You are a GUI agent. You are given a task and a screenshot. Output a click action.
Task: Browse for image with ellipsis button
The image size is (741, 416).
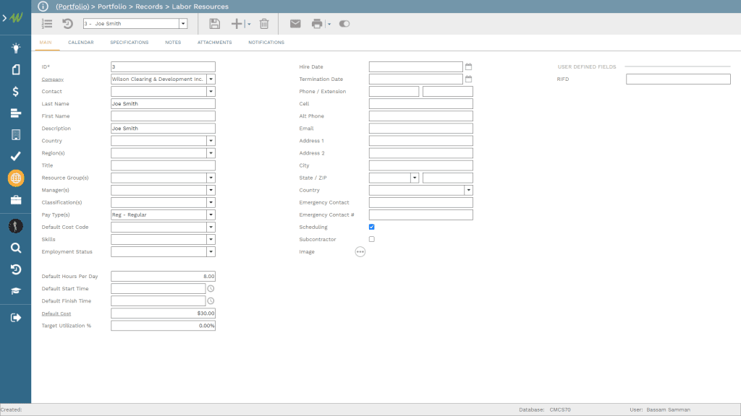pos(360,252)
